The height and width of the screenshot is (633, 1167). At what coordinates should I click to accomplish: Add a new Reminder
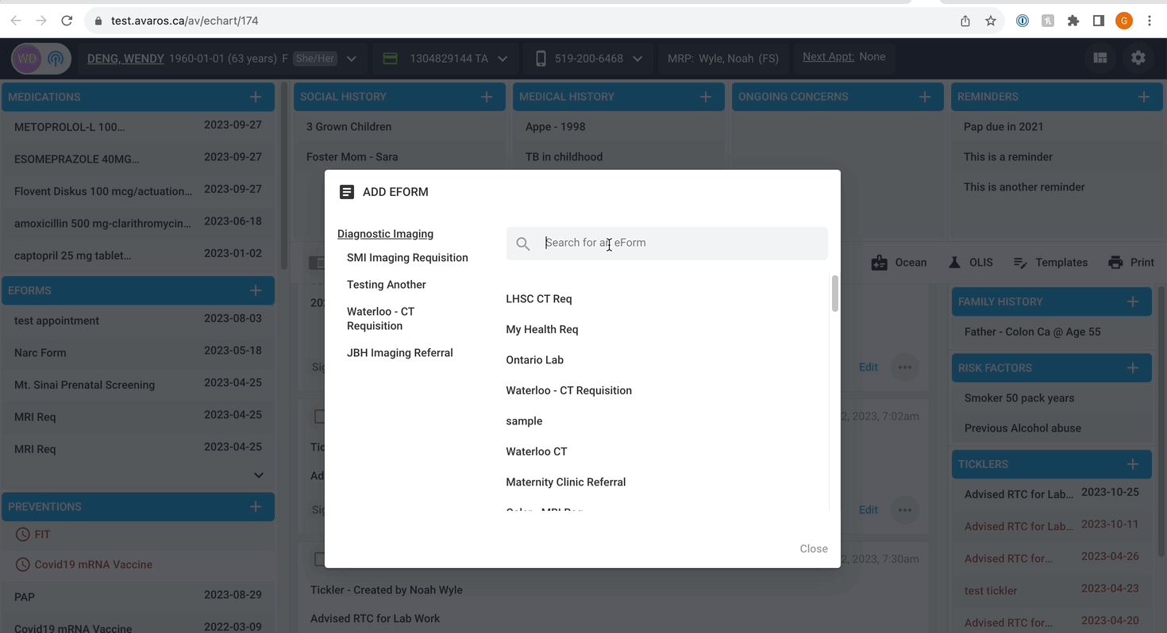coord(1144,97)
